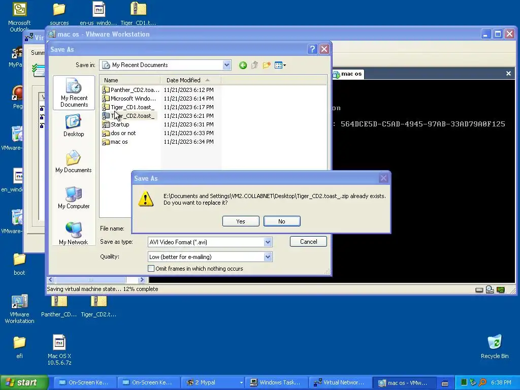Viewport: 520px width, 390px height.
Task: Open the 2 Mypal taskbar group
Action: [x=213, y=382]
